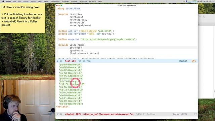Screen dimensions: 215x121
Task: Click get-voice in the provide form
Action: point(76,48)
